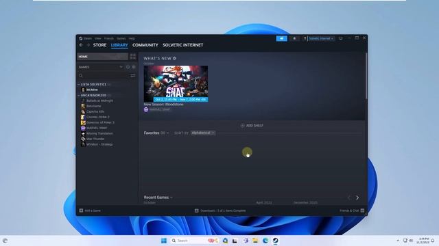Viewport: 439px width, 246px height.
Task: Open the STORE tab
Action: [99, 45]
